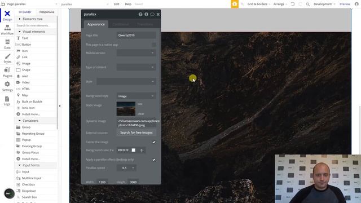
Task: Select the Checkbox form element
Action: click(28, 184)
